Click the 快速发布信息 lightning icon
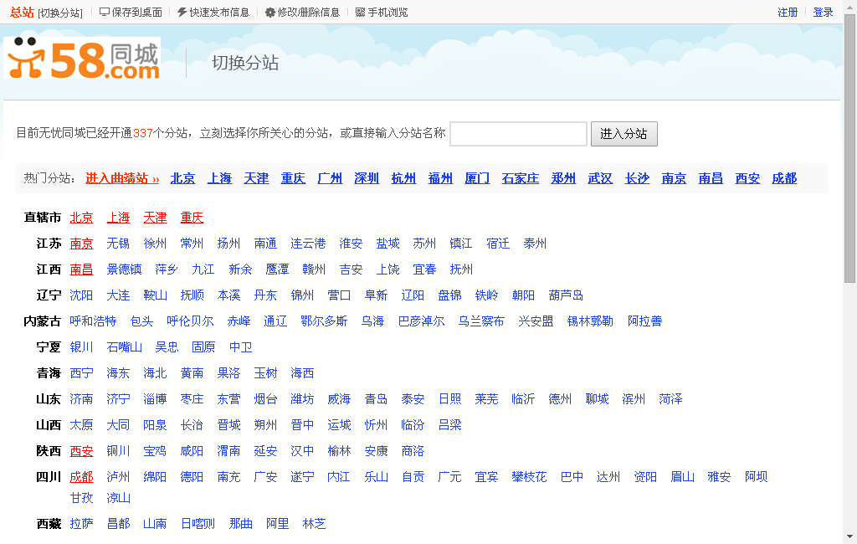Screen dimensions: 857x544 tap(181, 12)
